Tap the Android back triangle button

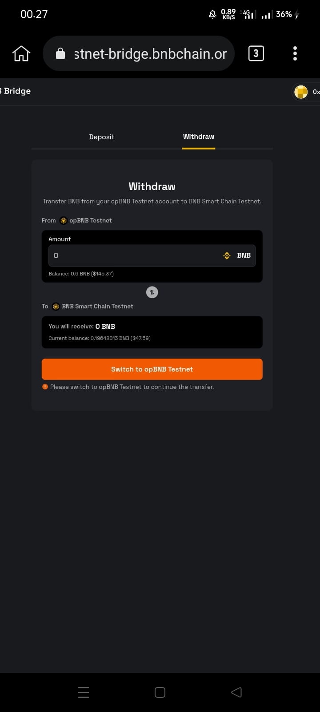click(236, 692)
